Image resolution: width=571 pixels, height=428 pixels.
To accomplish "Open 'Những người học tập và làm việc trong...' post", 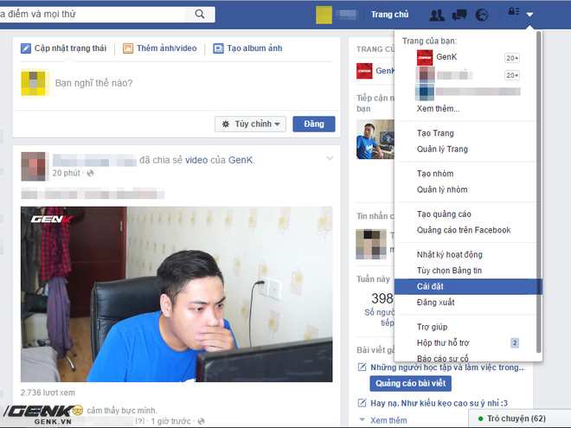I will point(448,367).
